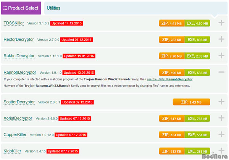Image resolution: width=229 pixels, height=160 pixels.
Task: Open the CapperKiller utility link
Action: pos(15,134)
